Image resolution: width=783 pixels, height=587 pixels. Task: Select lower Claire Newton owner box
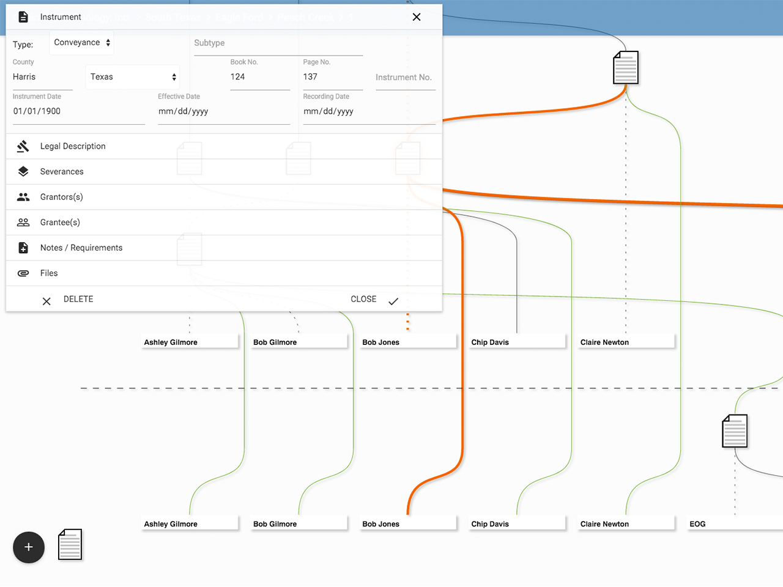click(x=626, y=523)
